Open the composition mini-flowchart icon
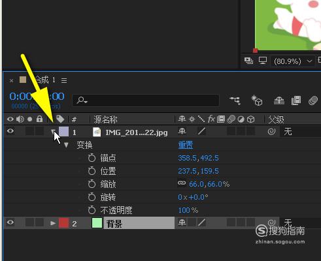Screen dimensions: 321x261 pyautogui.click(x=235, y=100)
